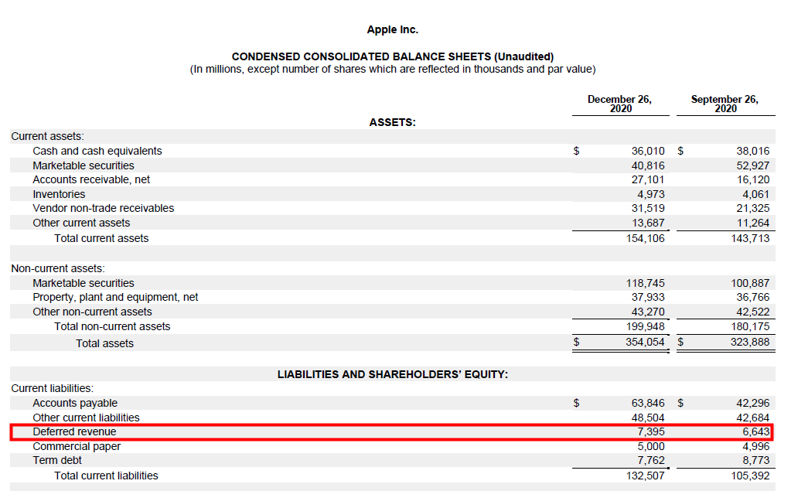Click the 'Non-current assets:' label
The image size is (791, 491).
tap(58, 268)
